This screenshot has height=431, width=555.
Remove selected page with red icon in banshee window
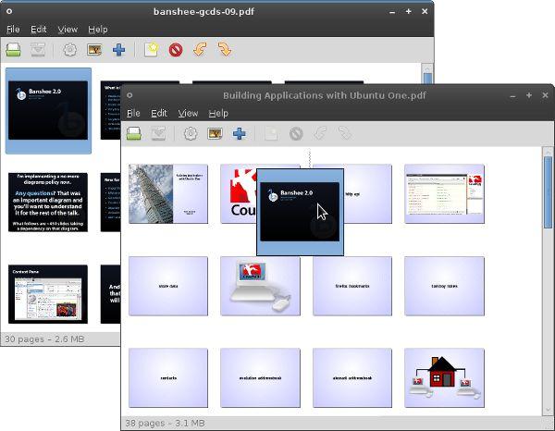[176, 50]
